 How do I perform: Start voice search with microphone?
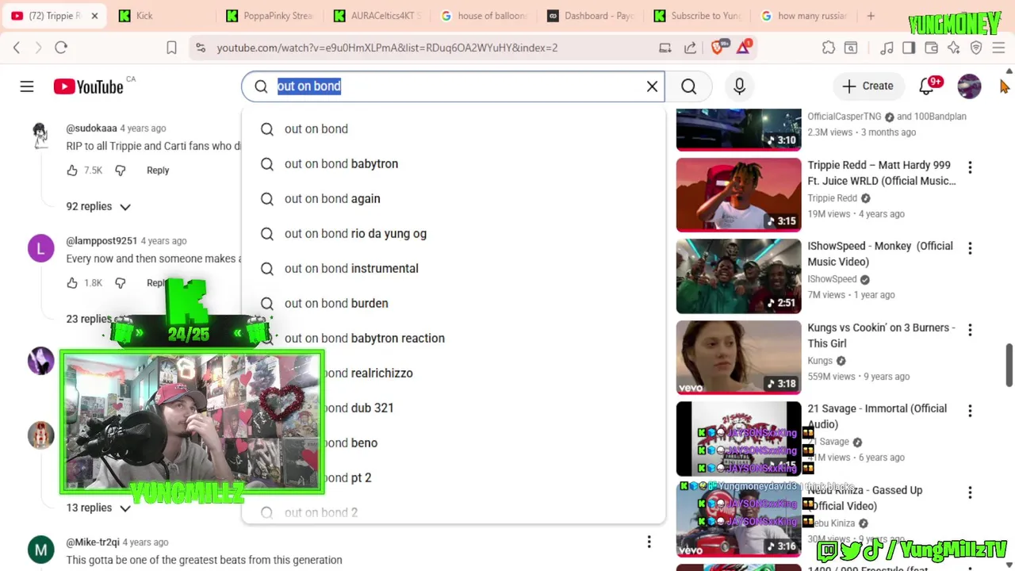(739, 86)
